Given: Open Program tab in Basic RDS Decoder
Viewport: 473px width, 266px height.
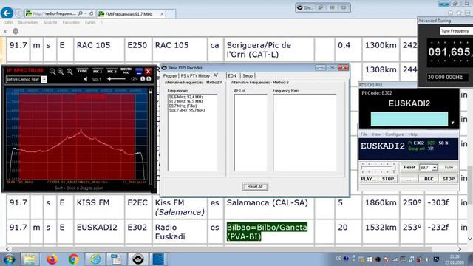Looking at the screenshot, I should [x=170, y=75].
